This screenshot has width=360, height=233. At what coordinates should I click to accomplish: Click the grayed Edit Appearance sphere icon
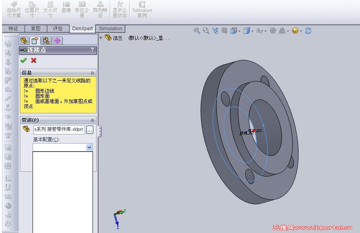tap(273, 31)
